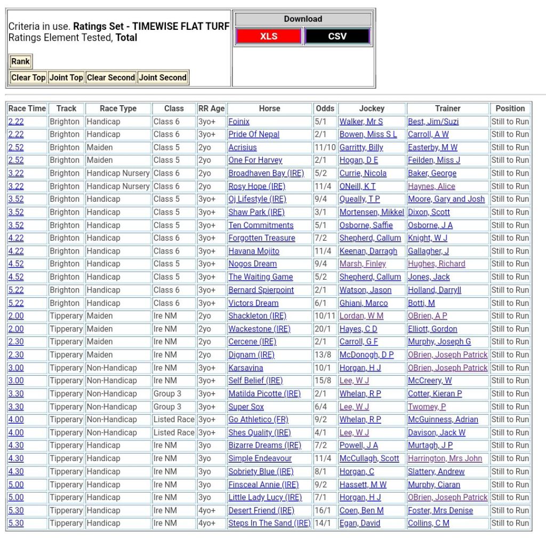Click jockey link Garritty, Billy
This screenshot has width=546, height=538.
coord(361,147)
